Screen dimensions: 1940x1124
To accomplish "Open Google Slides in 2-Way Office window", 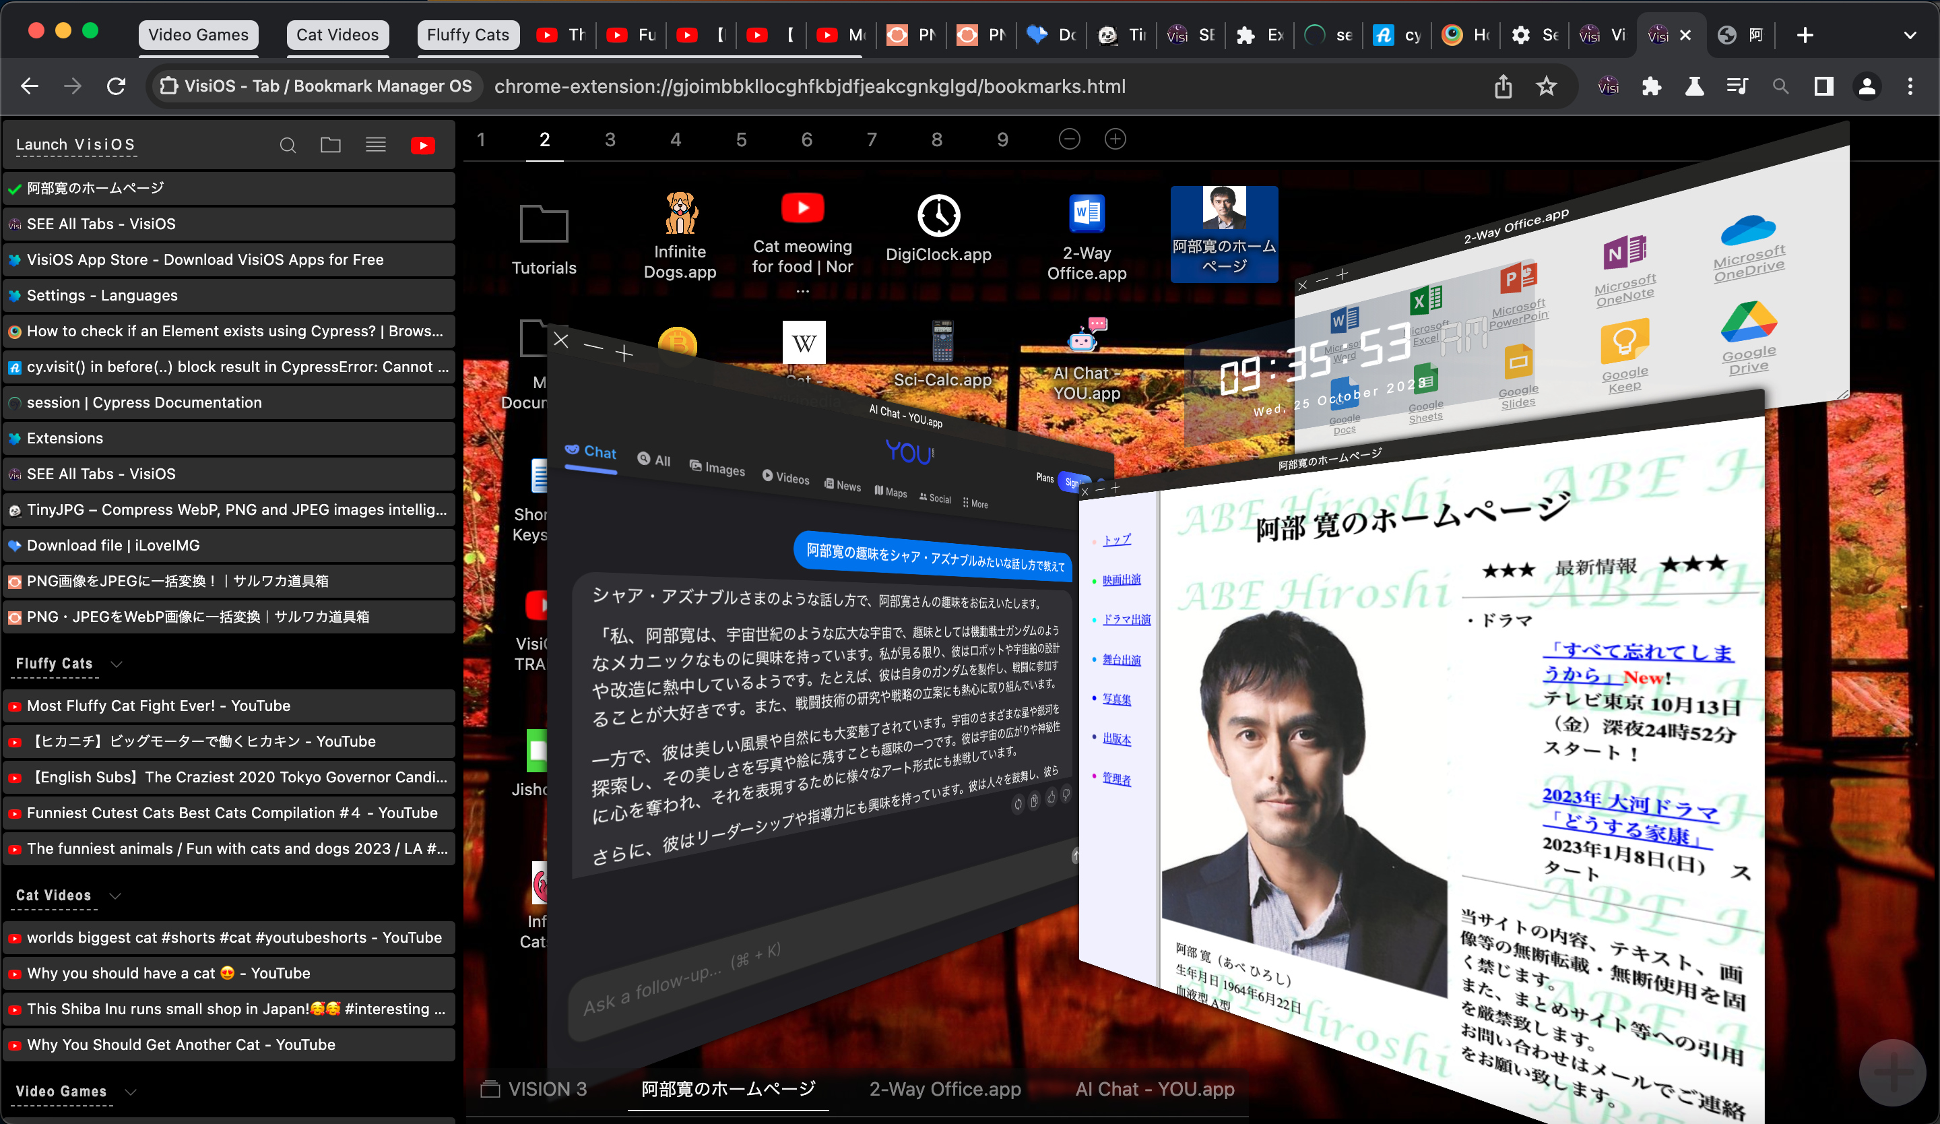I will point(1518,378).
